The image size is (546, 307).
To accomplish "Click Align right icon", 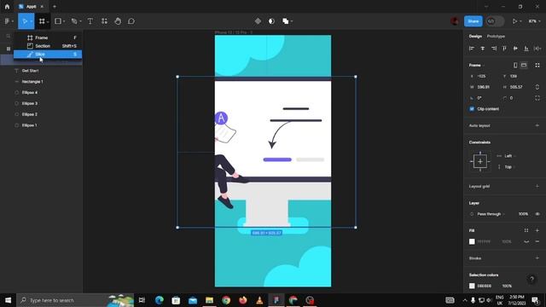I will 493,49.
